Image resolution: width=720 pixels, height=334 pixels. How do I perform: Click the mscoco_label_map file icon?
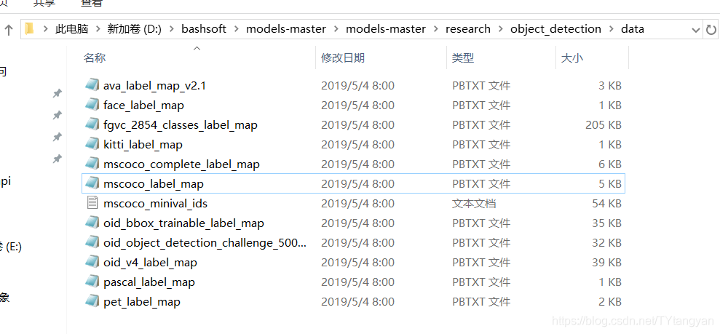pos(92,183)
